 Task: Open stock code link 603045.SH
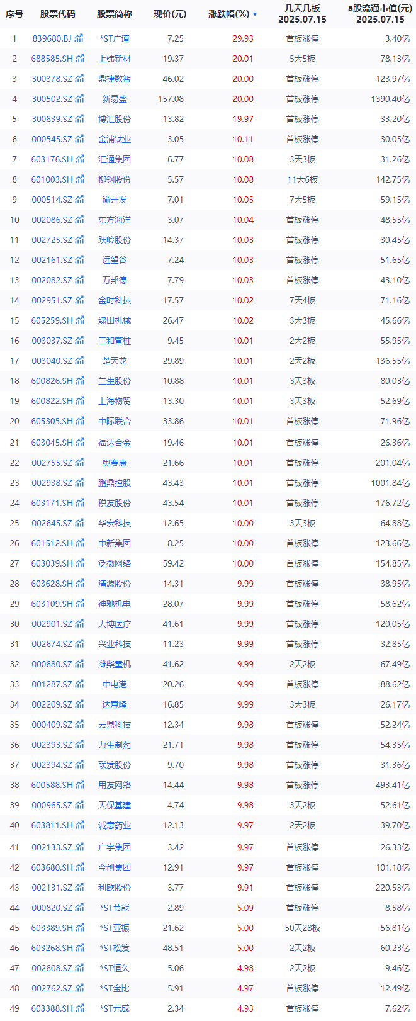52,443
